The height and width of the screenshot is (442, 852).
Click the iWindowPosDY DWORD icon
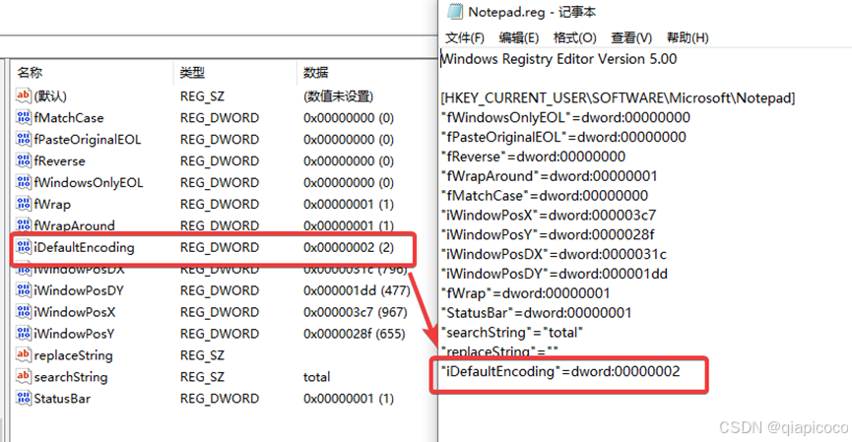pos(24,290)
